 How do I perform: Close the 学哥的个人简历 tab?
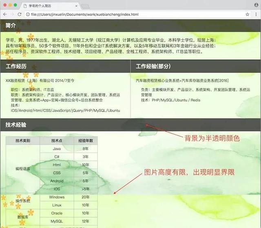point(76,6)
